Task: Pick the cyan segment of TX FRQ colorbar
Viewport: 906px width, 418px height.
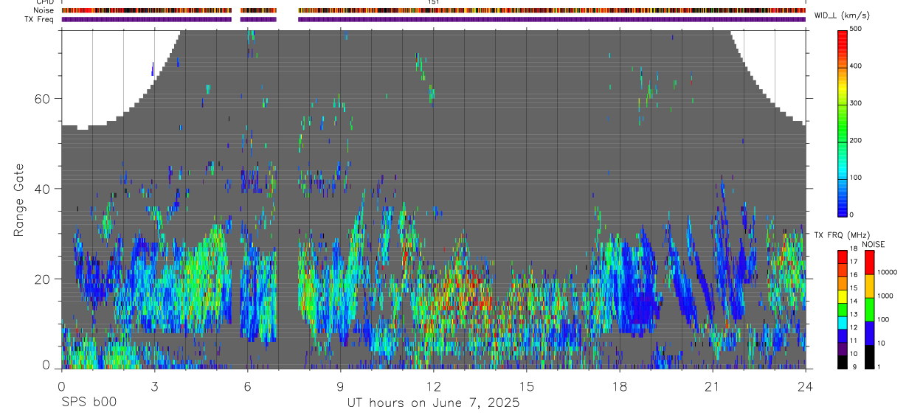Action: click(x=842, y=323)
